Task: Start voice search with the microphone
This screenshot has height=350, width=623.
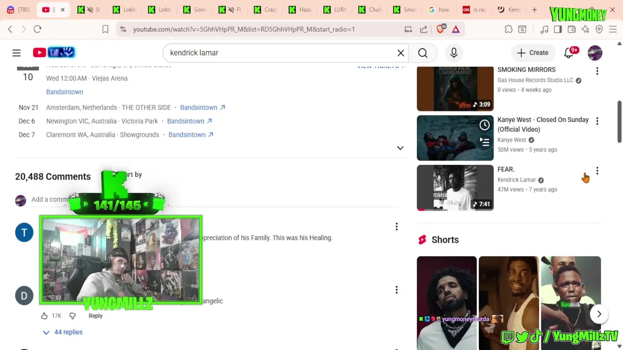Action: (x=454, y=52)
